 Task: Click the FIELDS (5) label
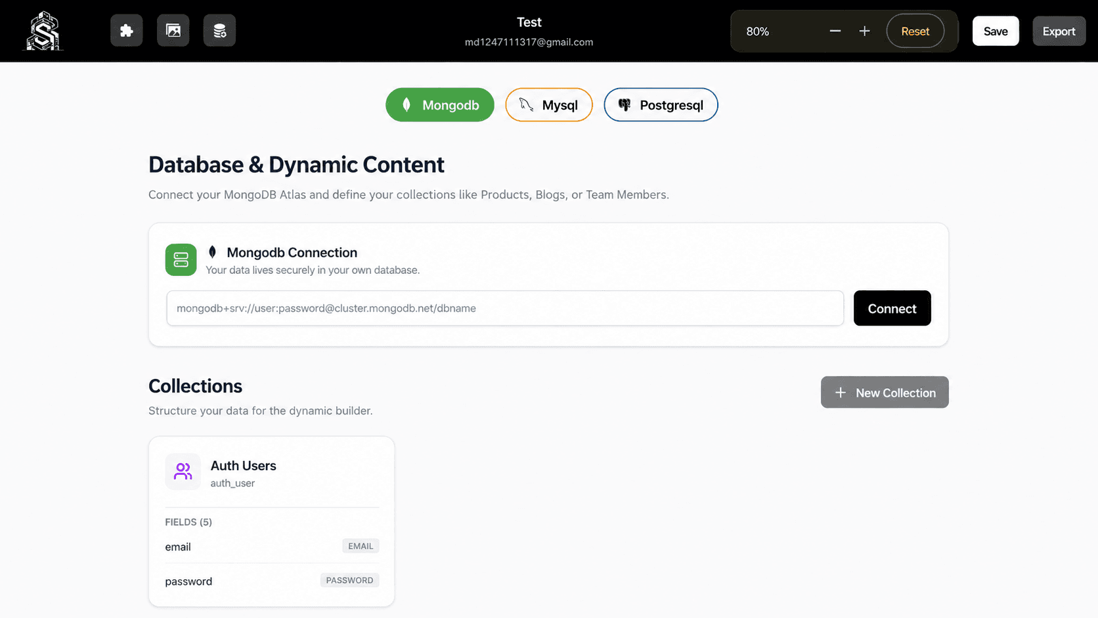click(x=188, y=522)
